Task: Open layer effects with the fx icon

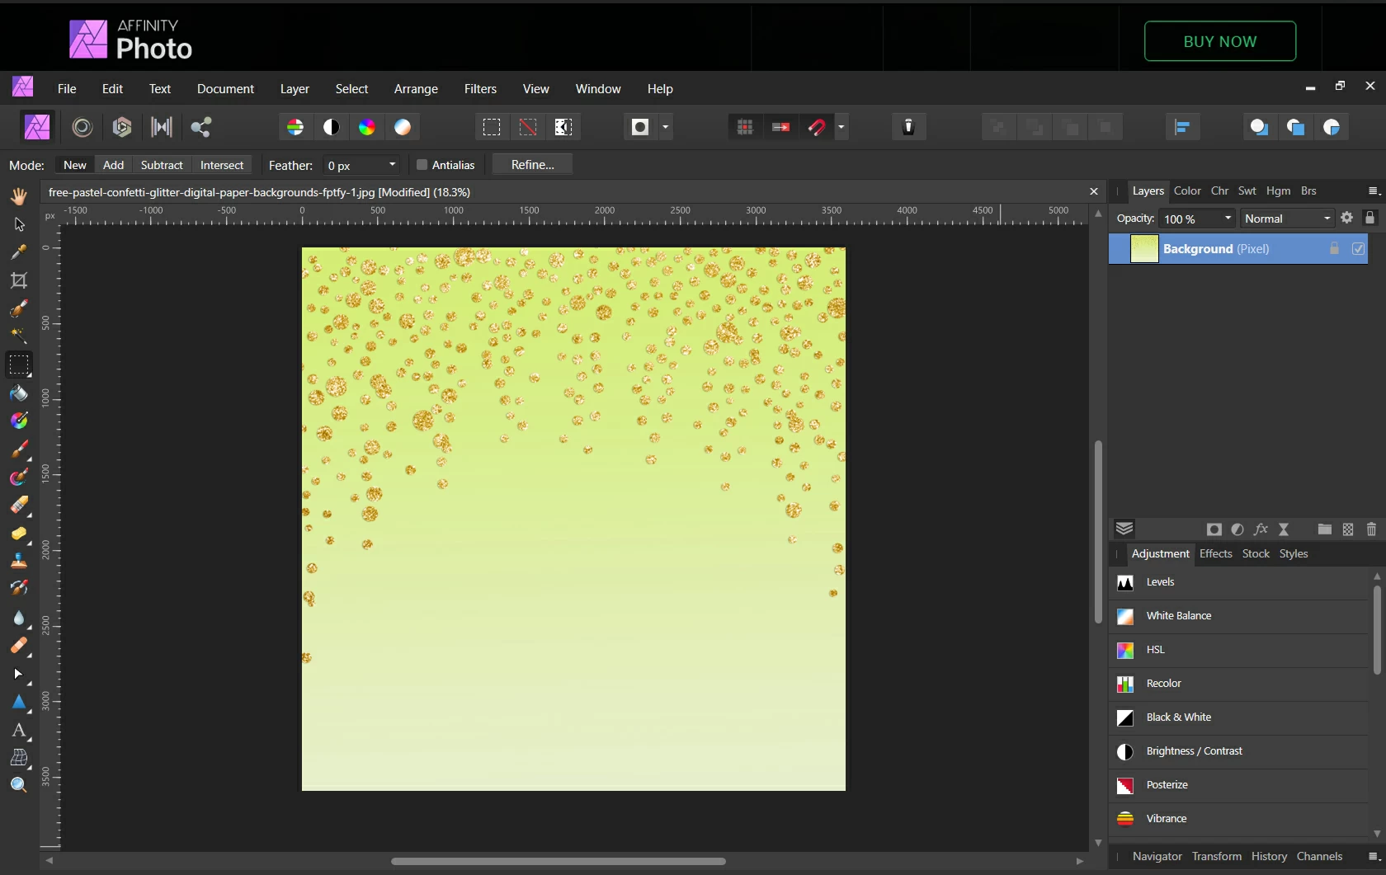Action: [1262, 530]
